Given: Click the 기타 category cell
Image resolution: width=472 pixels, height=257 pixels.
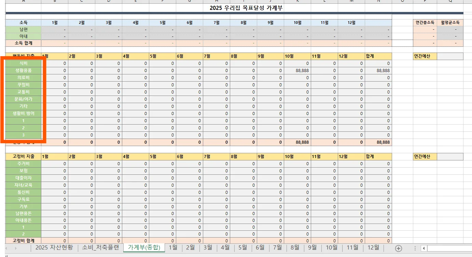Looking at the screenshot, I should [x=23, y=106].
